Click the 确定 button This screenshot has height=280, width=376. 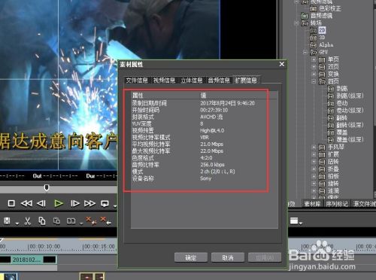(x=191, y=257)
